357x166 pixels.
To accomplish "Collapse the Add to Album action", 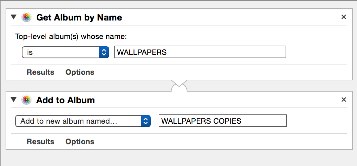I will 14,100.
